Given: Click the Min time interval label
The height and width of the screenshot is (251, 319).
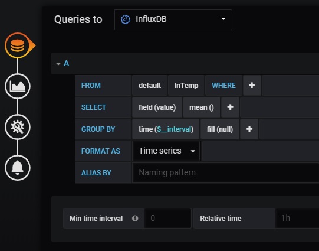Looking at the screenshot, I should pos(96,219).
